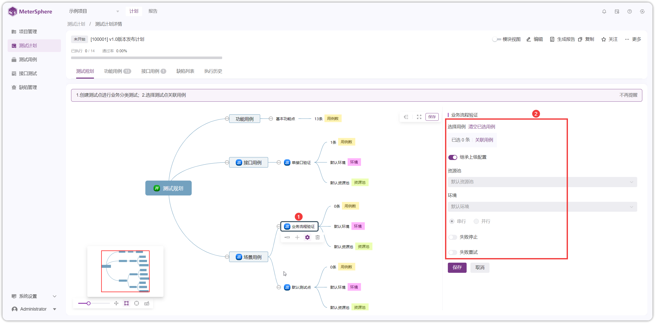Click the purple 保存 button in config panel

(457, 267)
